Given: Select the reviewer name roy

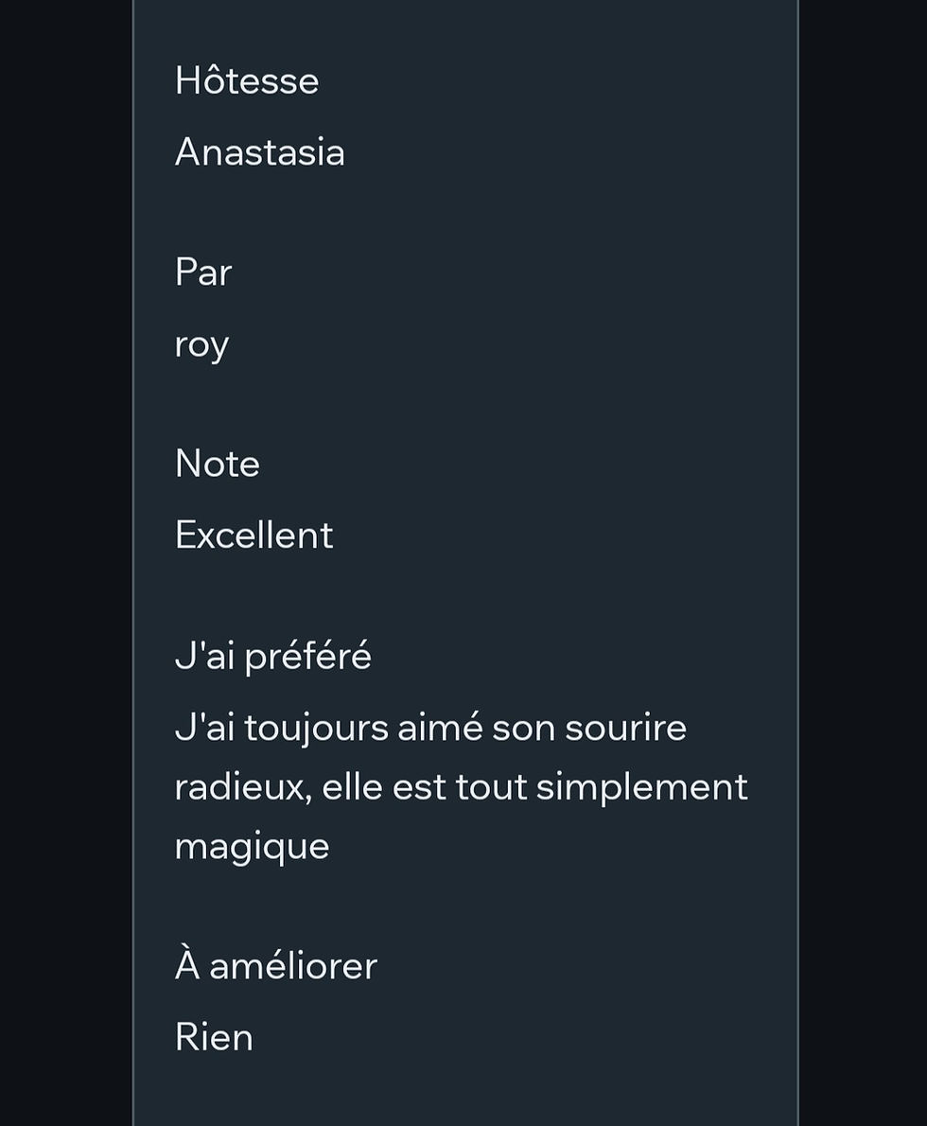Looking at the screenshot, I should click(201, 346).
